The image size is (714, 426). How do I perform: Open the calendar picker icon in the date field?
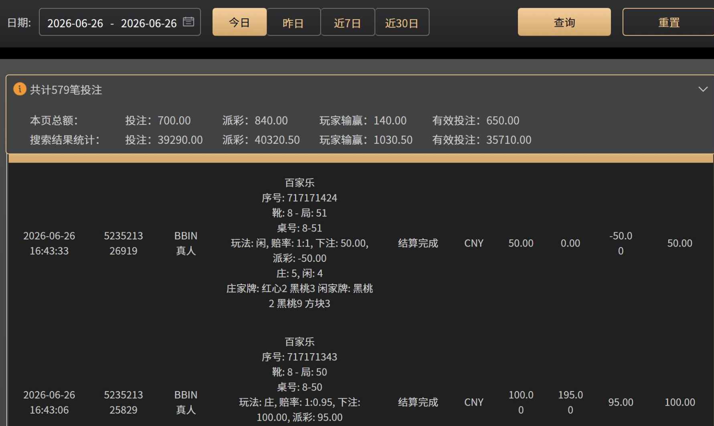coord(188,22)
